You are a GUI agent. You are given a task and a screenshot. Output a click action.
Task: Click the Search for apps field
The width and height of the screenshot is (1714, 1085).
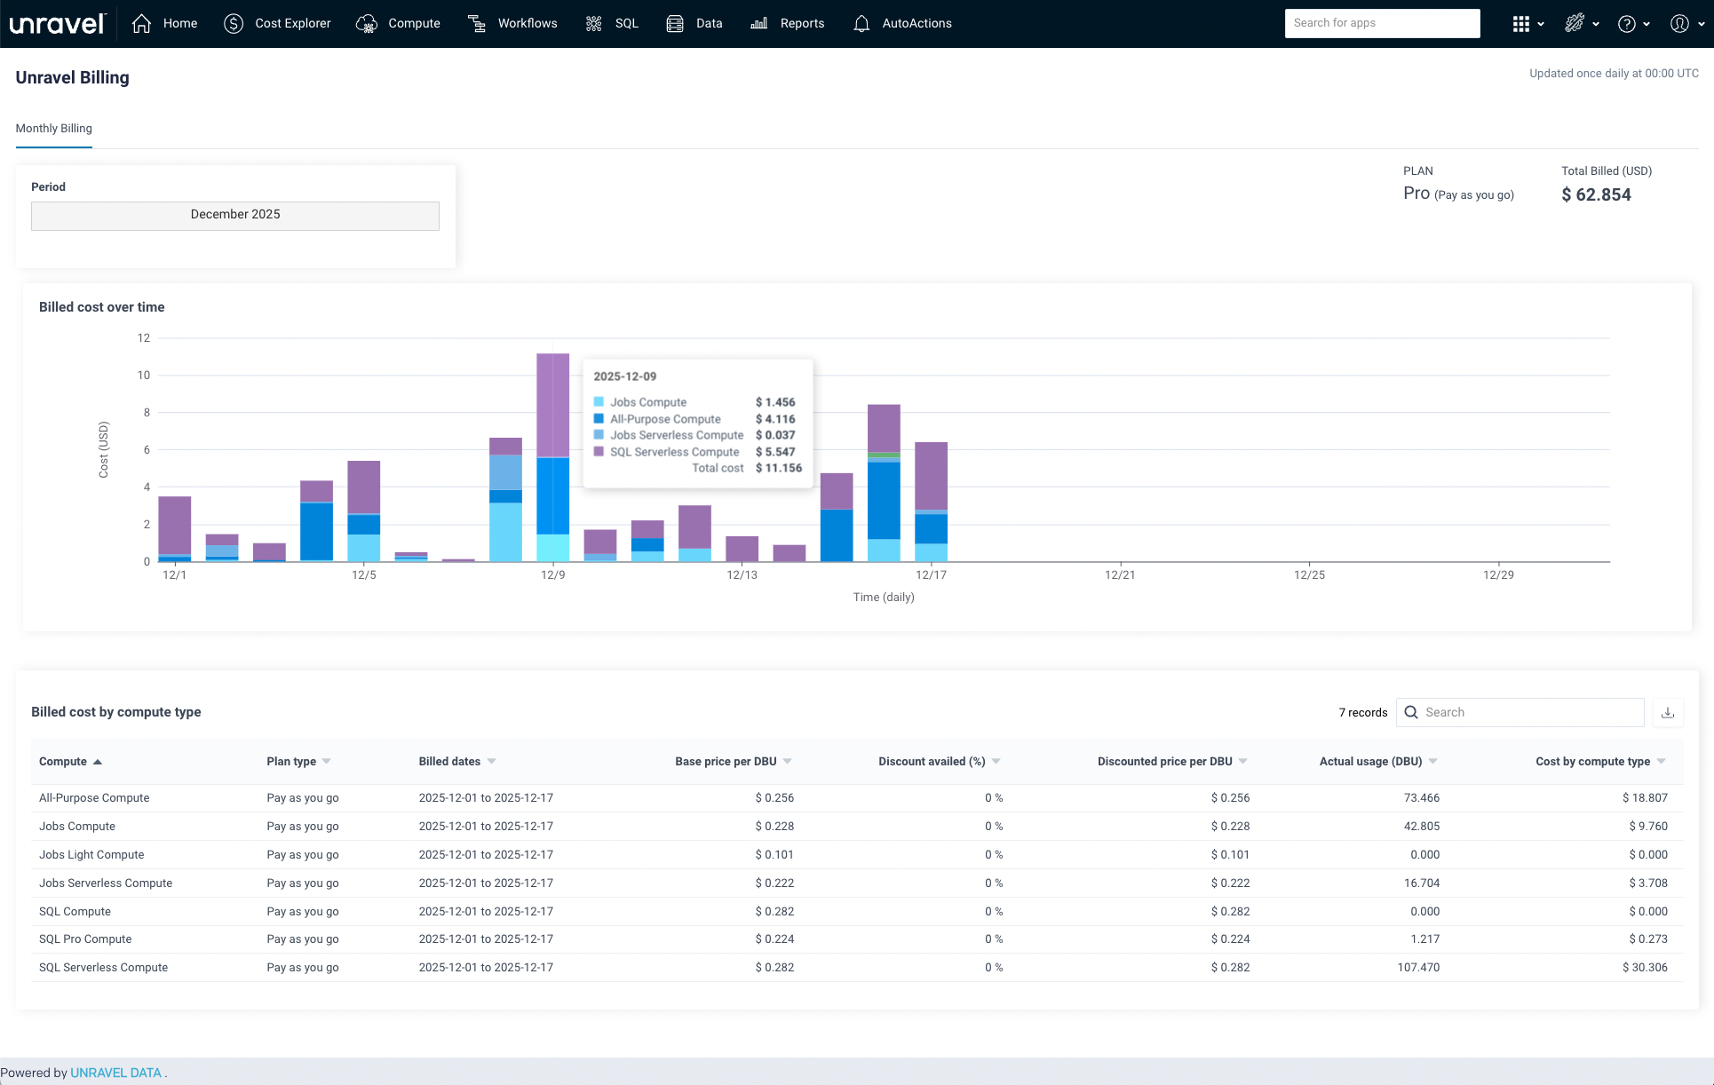click(1382, 23)
